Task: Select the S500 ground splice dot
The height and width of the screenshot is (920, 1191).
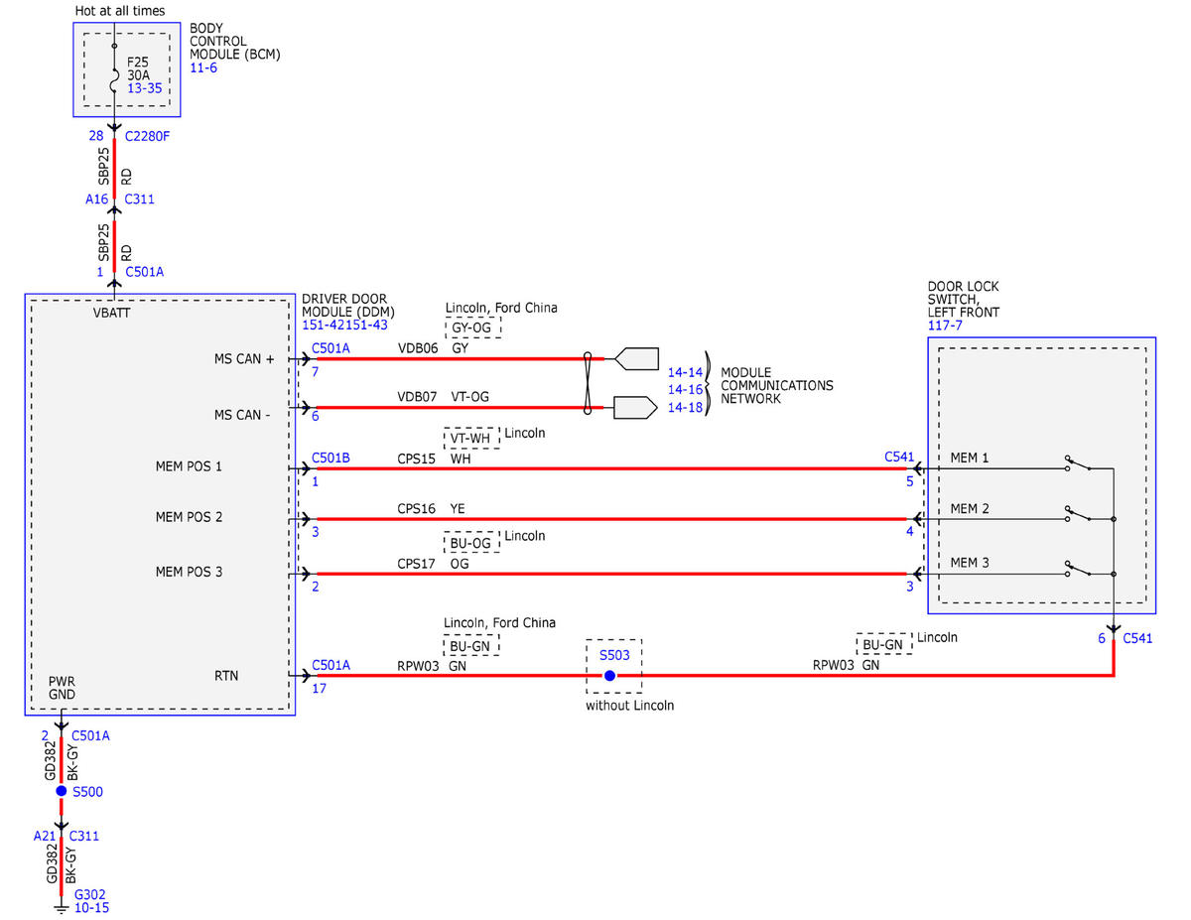Action: tap(62, 791)
